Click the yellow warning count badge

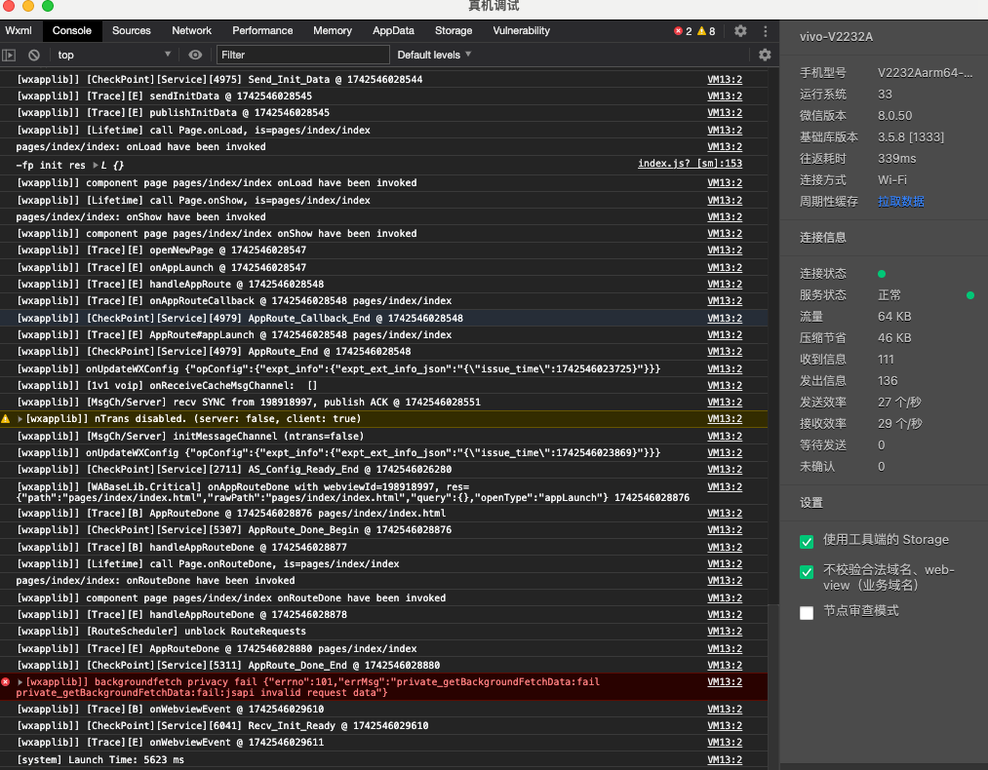706,31
